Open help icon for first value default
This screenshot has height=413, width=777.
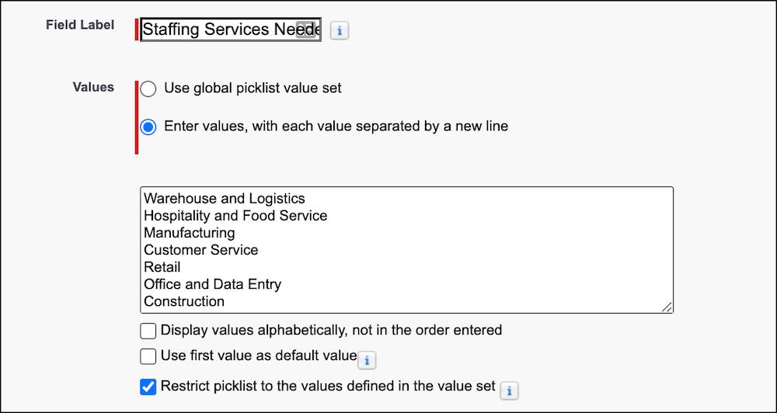click(368, 359)
